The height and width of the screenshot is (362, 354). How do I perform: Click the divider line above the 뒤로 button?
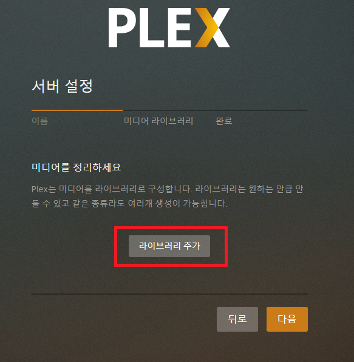(169, 294)
